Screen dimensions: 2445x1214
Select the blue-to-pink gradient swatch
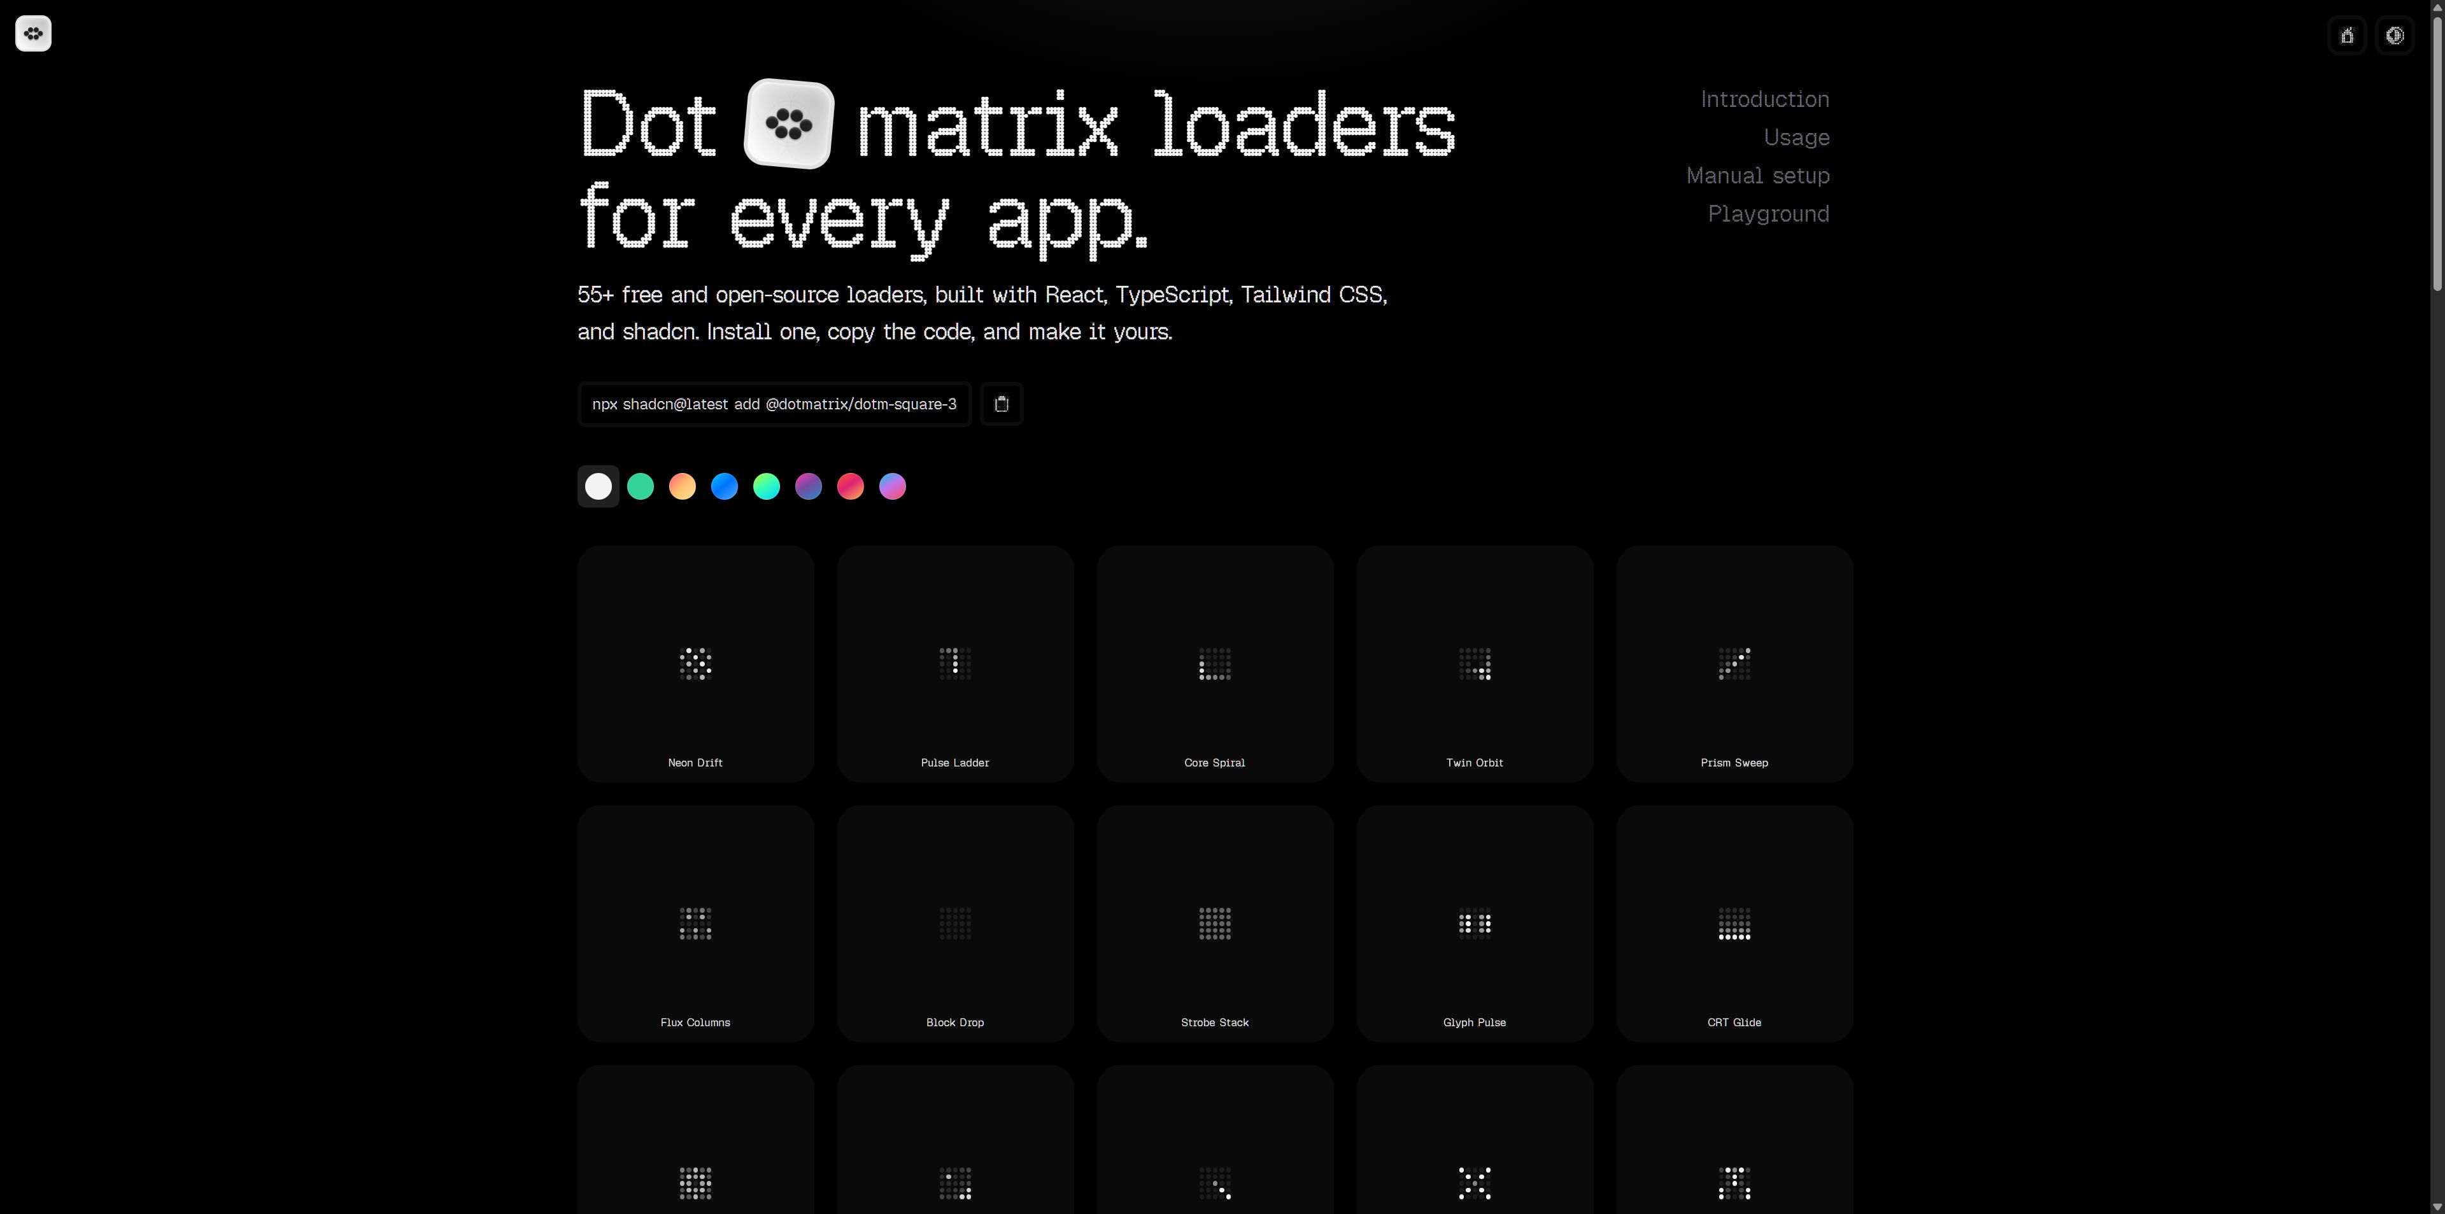892,487
